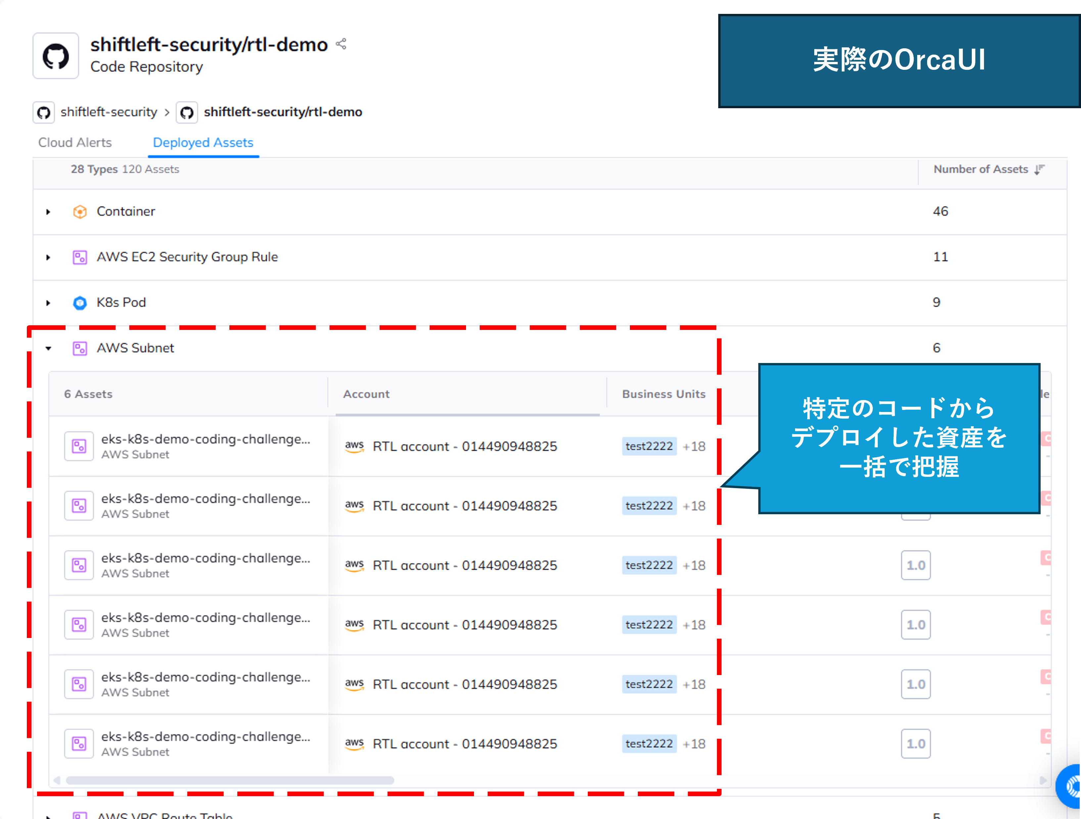Click the GitHub icon beside shiftleft-security breadcrumb
The height and width of the screenshot is (819, 1081).
44,113
